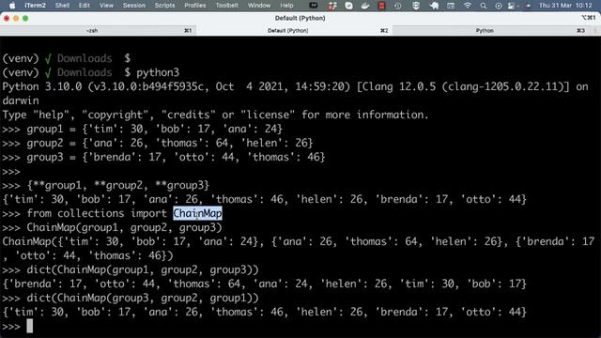
Task: Click the window title 'Default (Python)'
Action: pyautogui.click(x=300, y=18)
